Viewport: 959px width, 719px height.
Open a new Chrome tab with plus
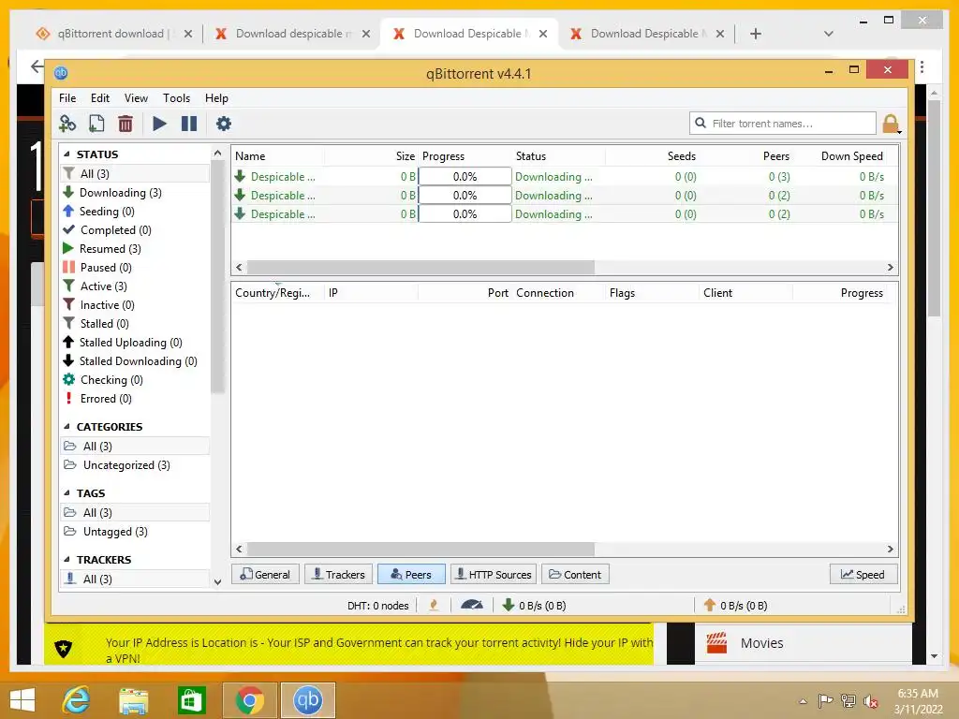756,34
